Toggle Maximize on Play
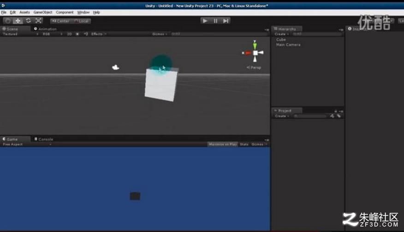Image resolution: width=404 pixels, height=232 pixels. (223, 144)
